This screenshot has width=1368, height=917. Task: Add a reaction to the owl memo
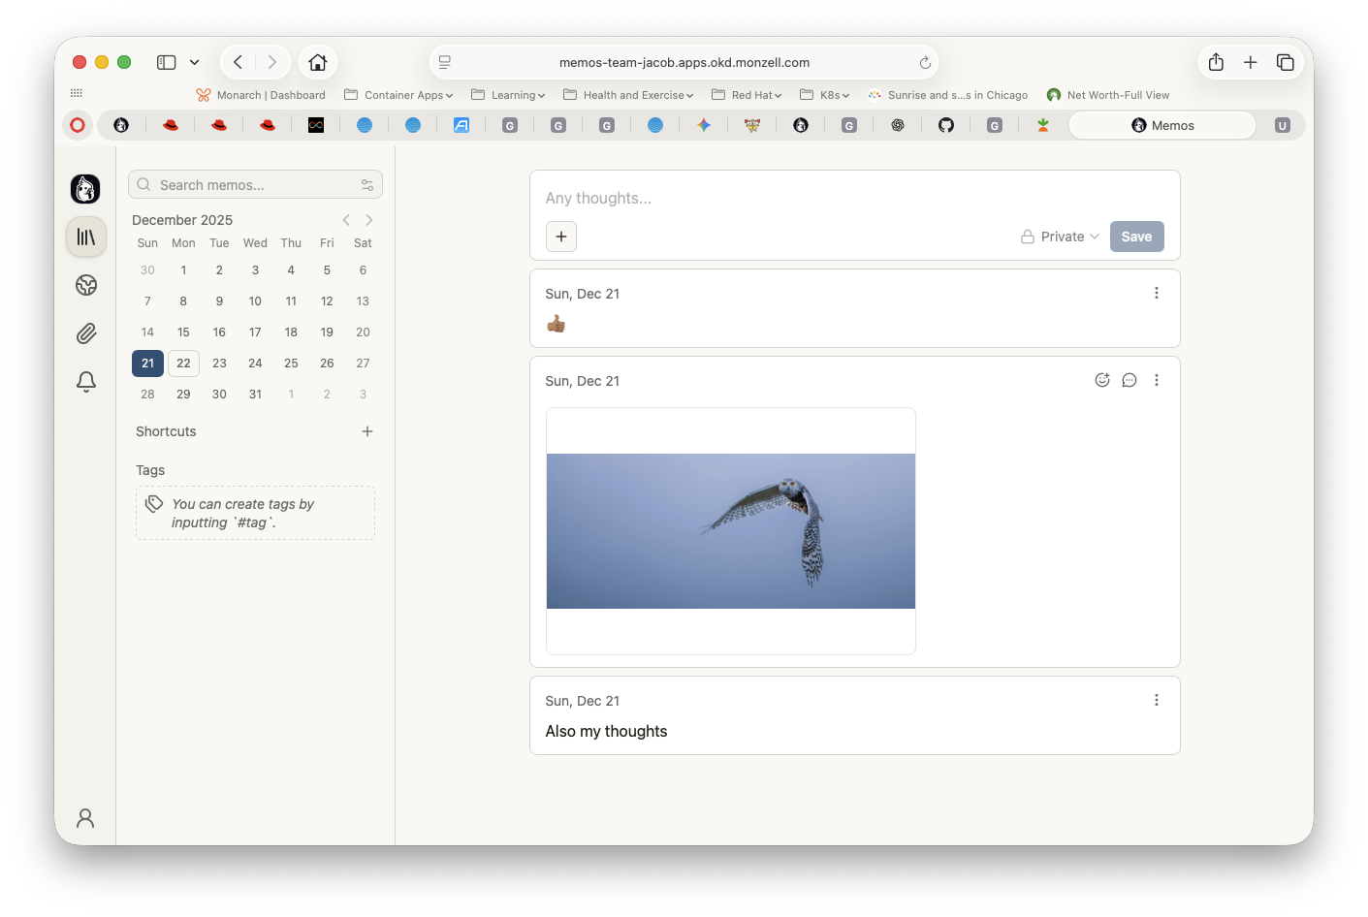pos(1101,380)
